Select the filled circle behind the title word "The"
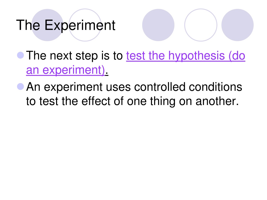Viewport: 267px width, 200px height. pos(47,25)
